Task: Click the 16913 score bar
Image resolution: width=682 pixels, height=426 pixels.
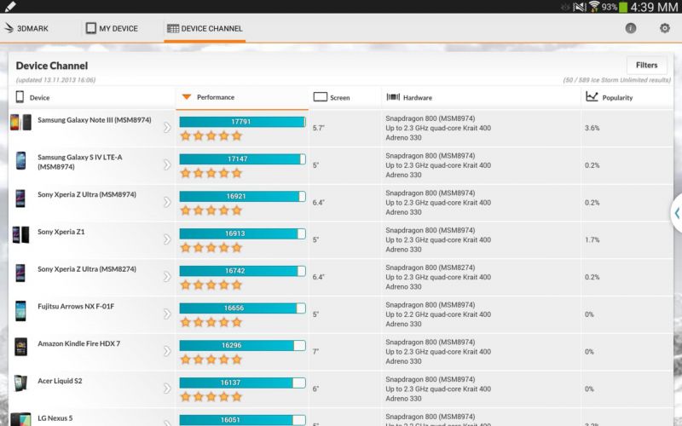Action: point(242,233)
